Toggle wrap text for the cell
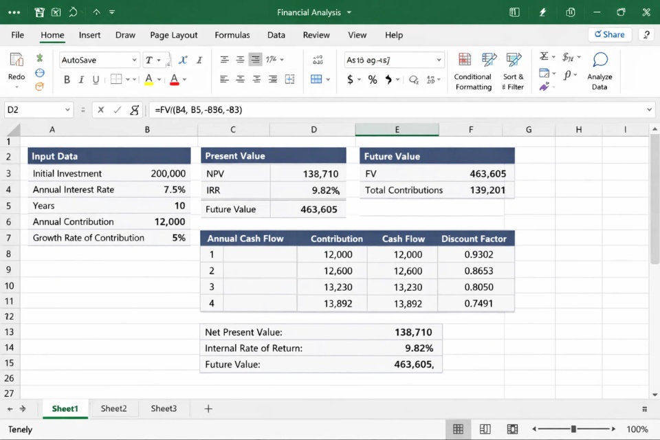Screen dimensions: 660x440 tap(289, 80)
